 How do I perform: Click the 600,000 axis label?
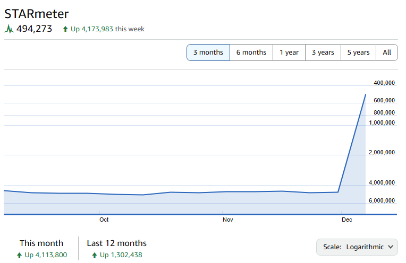click(x=384, y=100)
